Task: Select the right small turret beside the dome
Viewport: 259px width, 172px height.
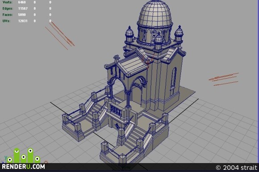Action: click(179, 34)
